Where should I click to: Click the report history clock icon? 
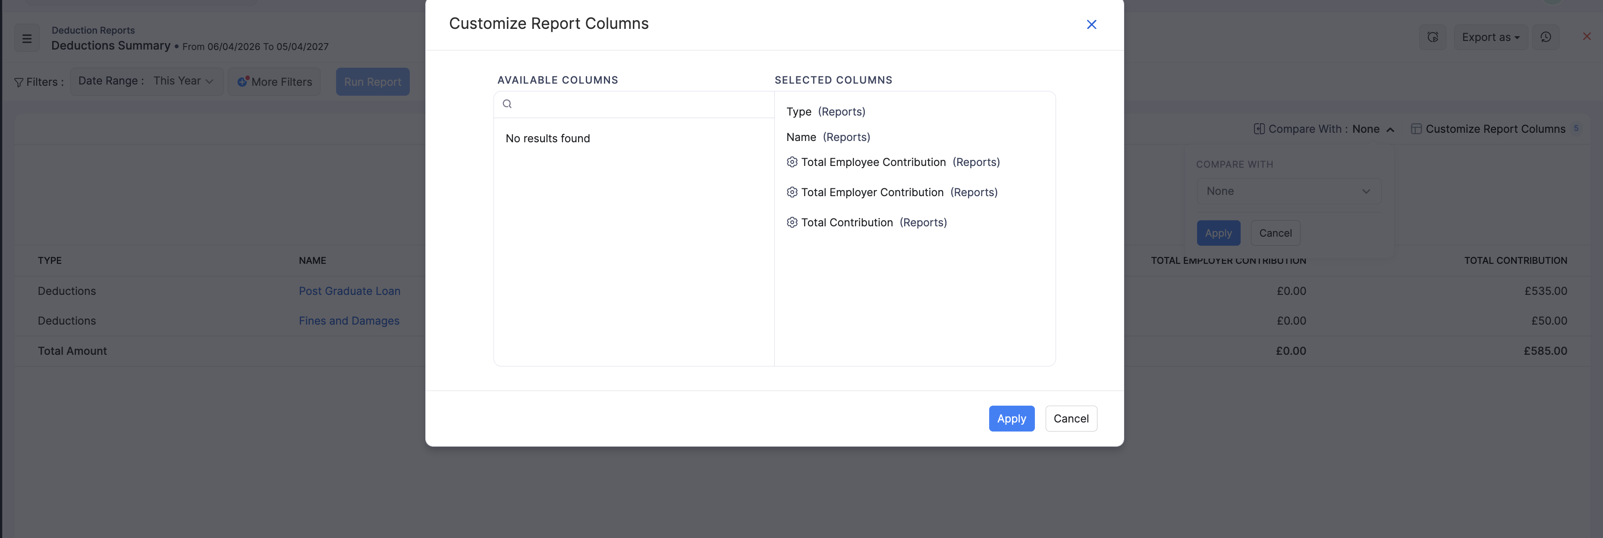(x=1545, y=38)
